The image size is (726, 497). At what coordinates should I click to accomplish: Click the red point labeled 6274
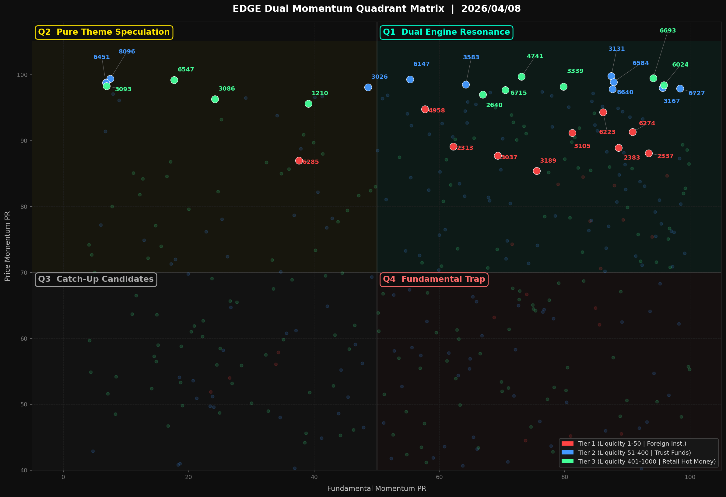(633, 132)
